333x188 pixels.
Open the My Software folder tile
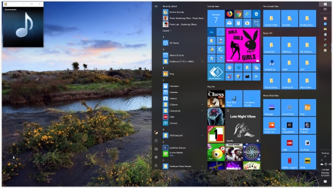point(307,45)
